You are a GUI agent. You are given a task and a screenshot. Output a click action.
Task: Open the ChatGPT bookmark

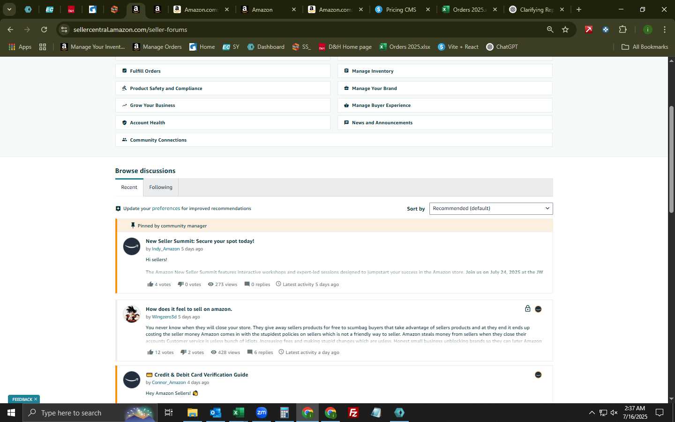coord(502,47)
